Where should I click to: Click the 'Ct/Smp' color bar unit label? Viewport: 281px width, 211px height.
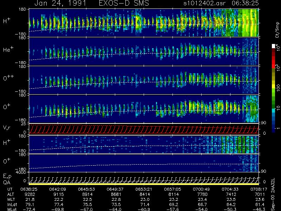coord(277,30)
